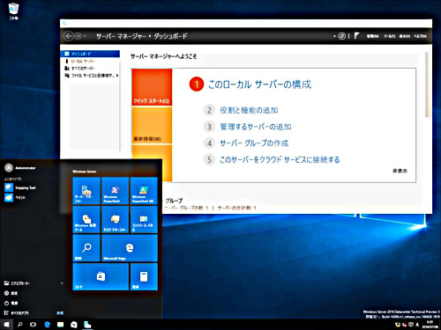Screen dimensions: 441x330
Task: Open the 電源 power options
Action: [11, 303]
